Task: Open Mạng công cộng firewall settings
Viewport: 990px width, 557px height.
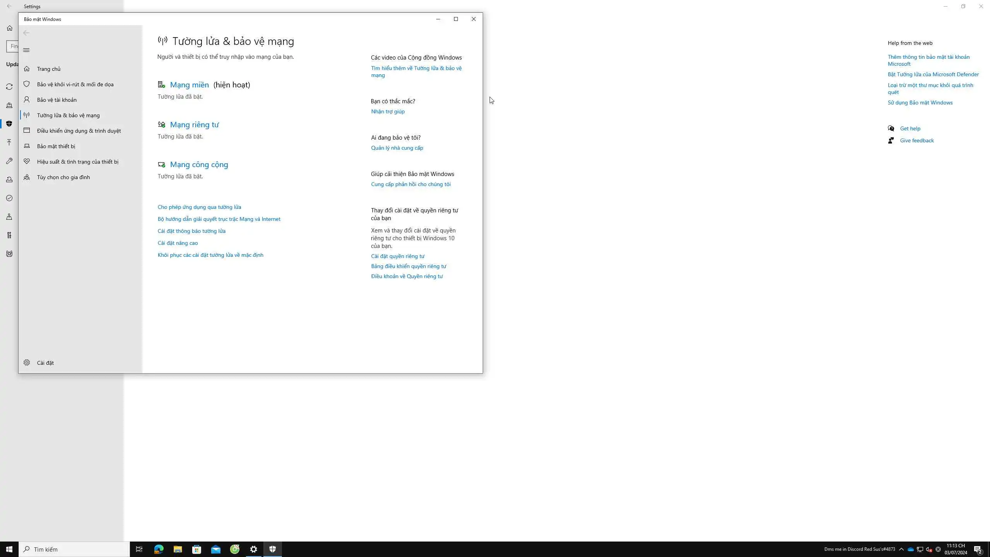Action: (x=199, y=164)
